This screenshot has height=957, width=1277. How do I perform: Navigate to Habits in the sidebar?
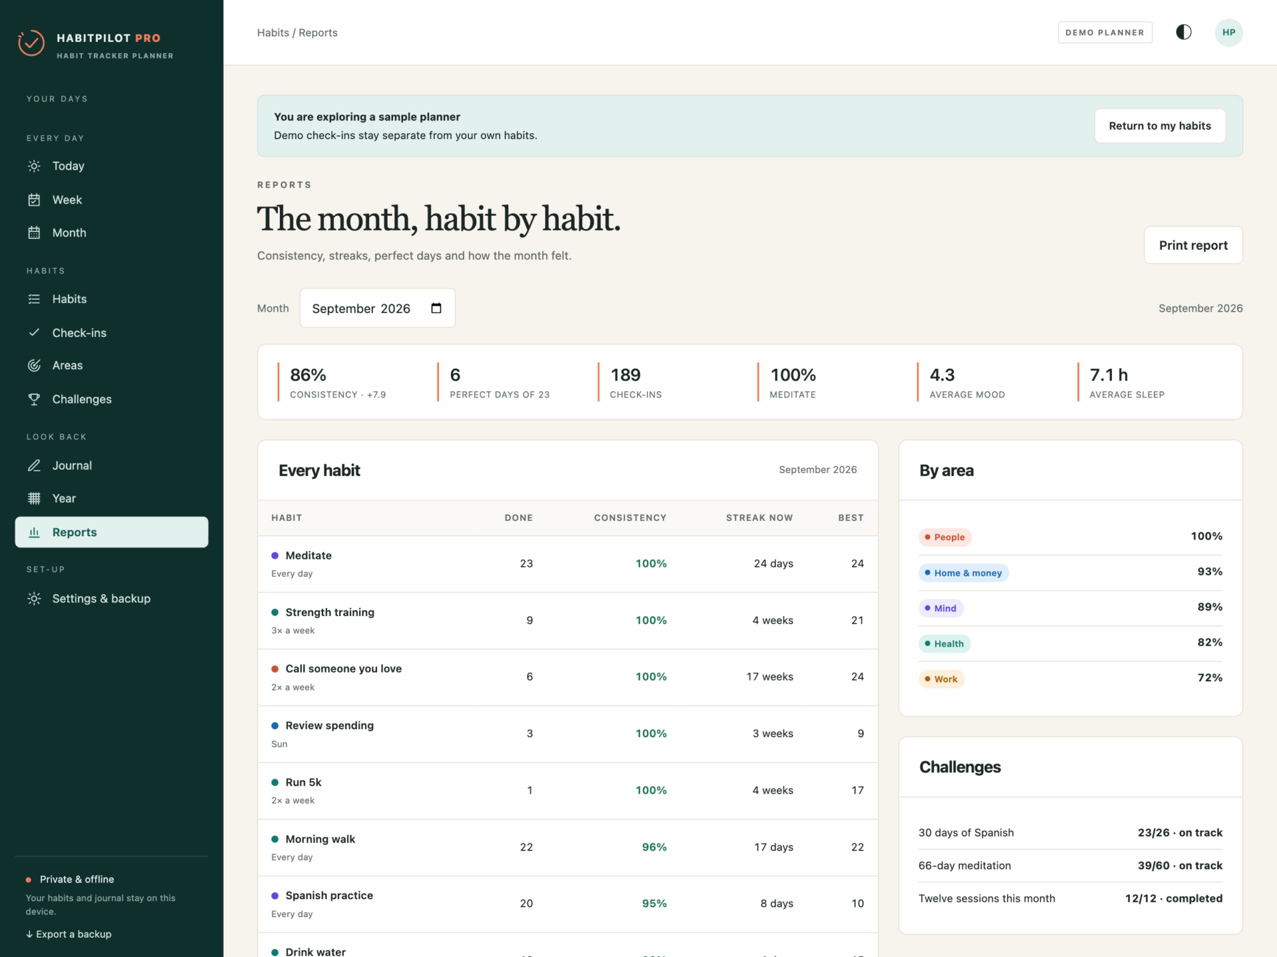[x=112, y=299]
